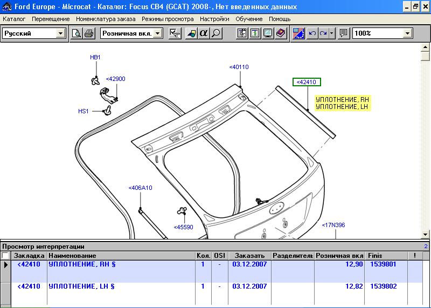Open the Режимы просмотра menu
Viewport: 431px width, 308px height.
click(168, 19)
